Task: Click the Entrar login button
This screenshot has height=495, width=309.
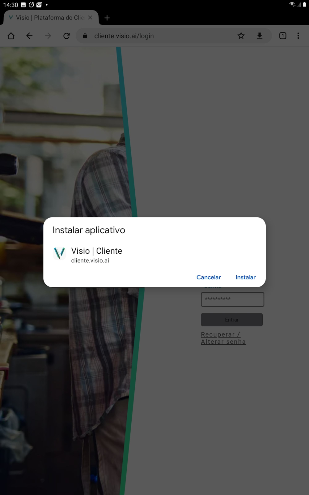Action: pyautogui.click(x=232, y=320)
